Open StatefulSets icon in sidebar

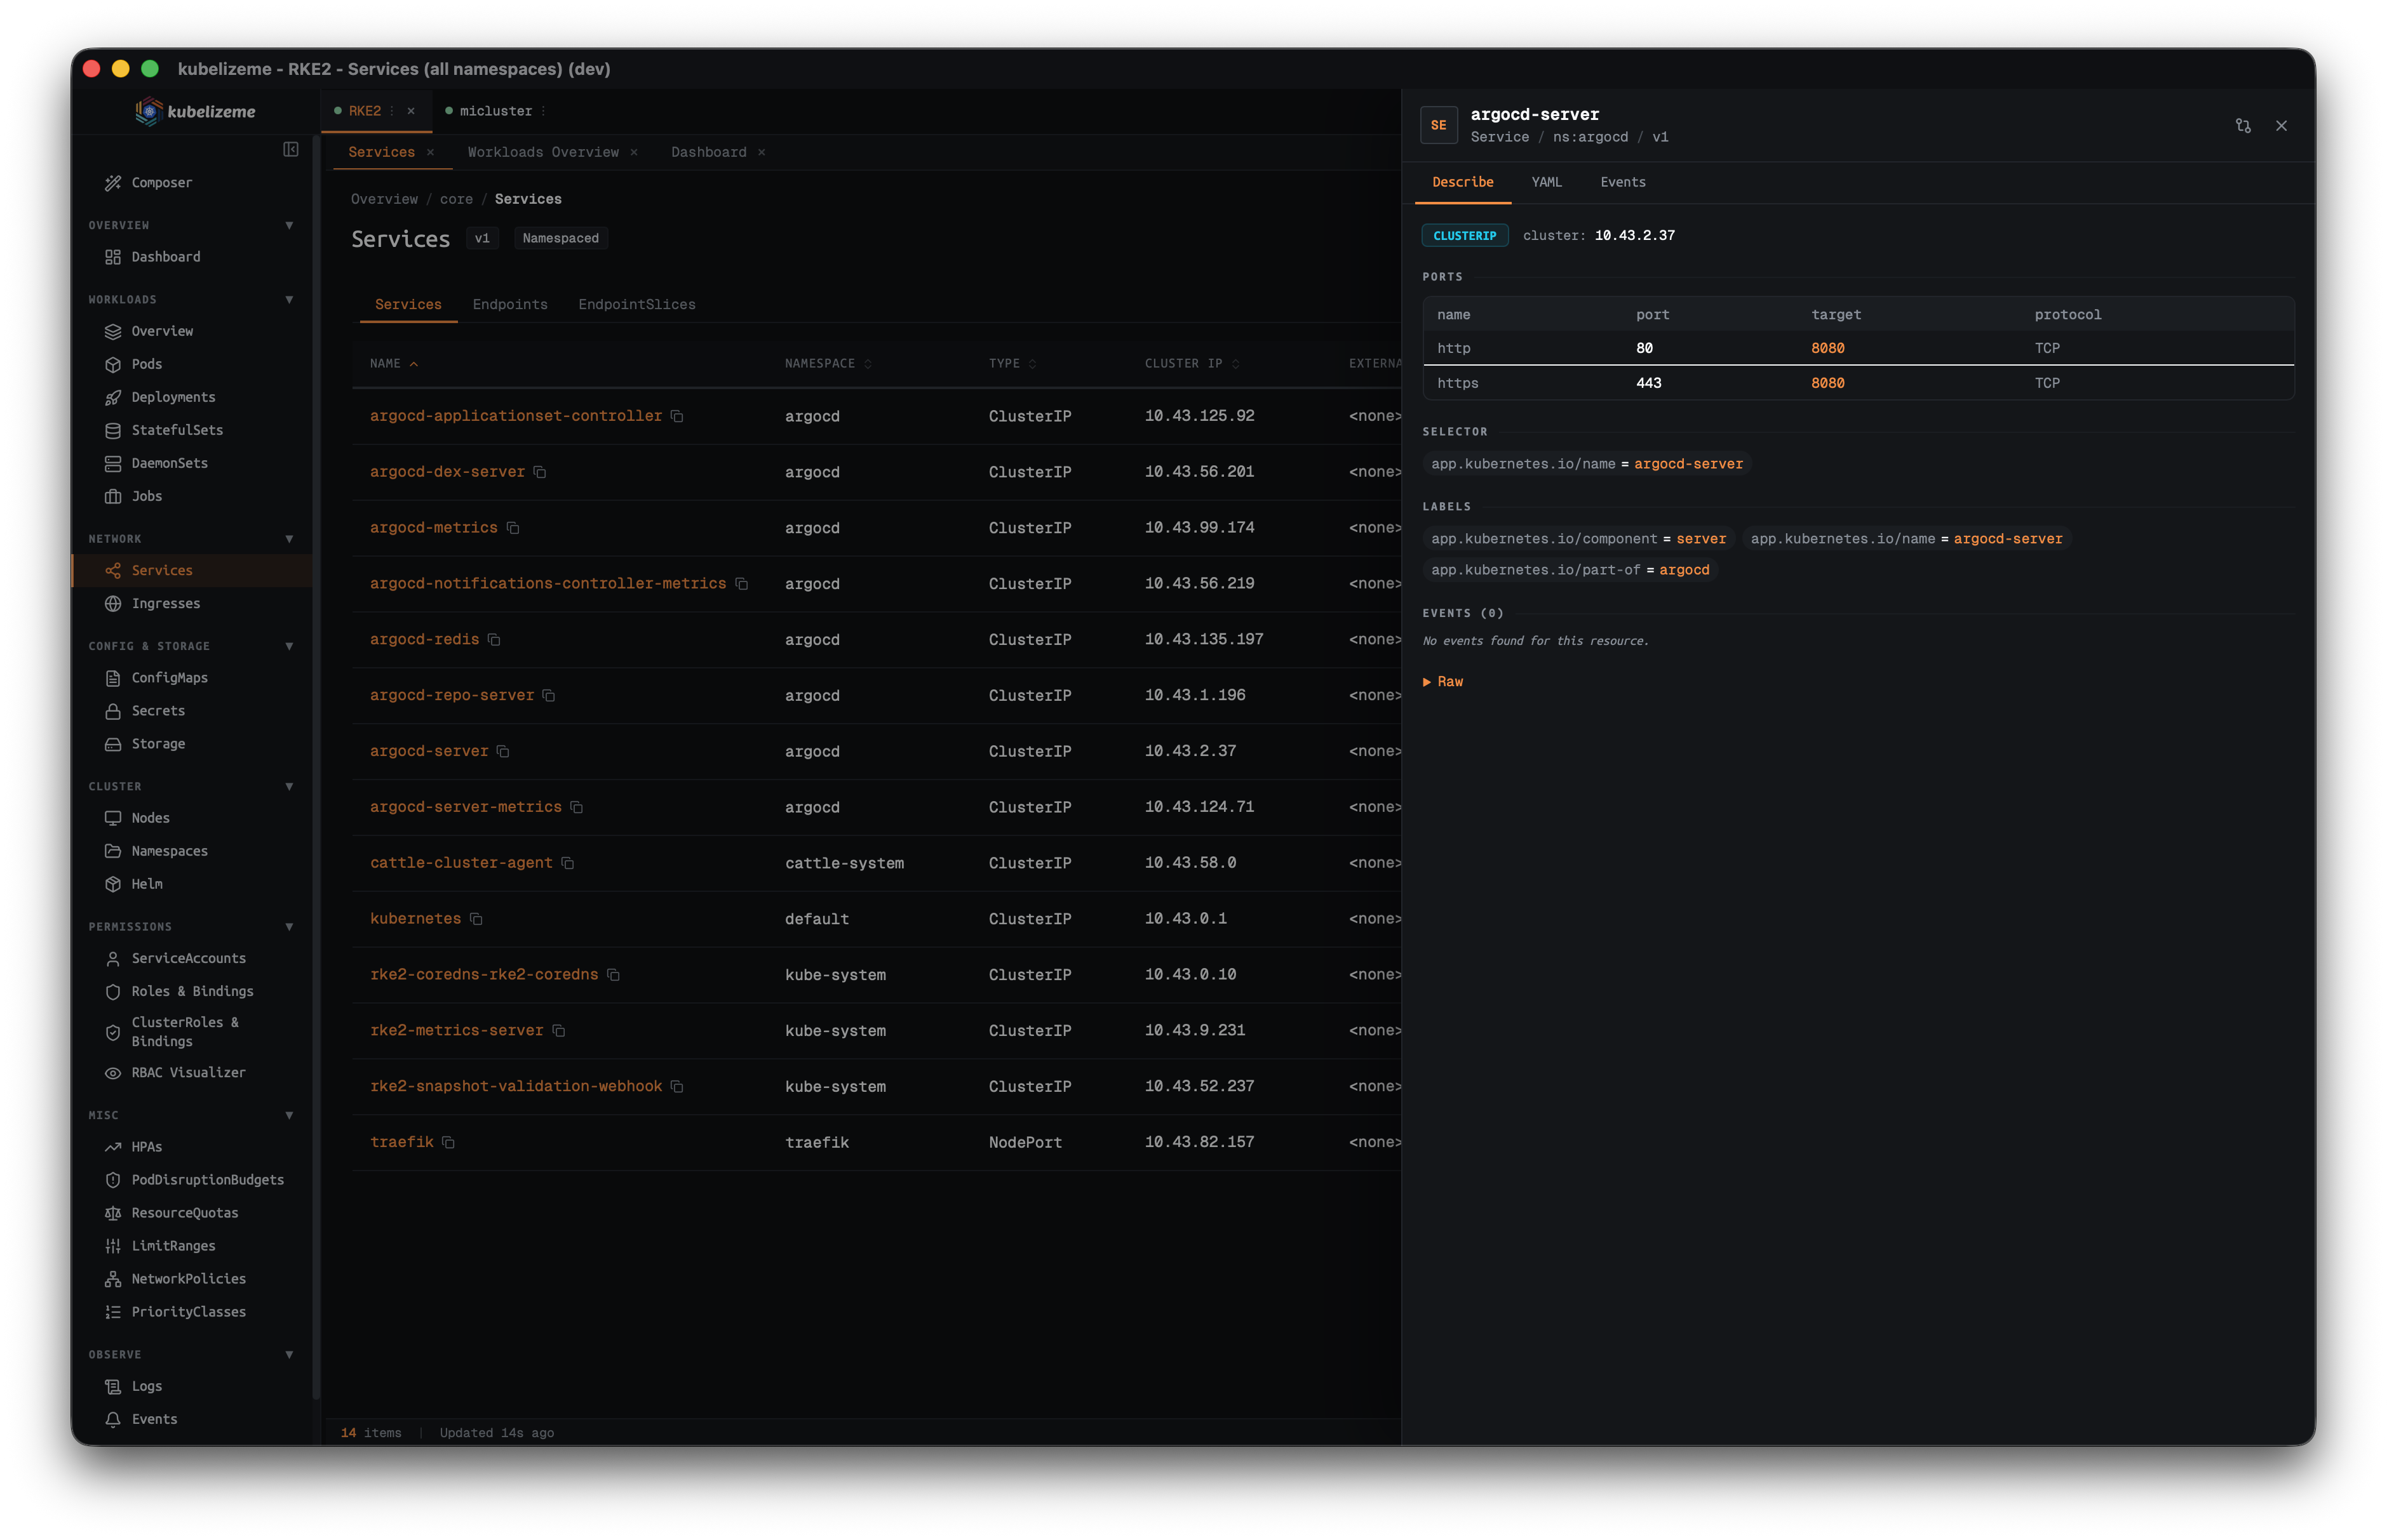tap(113, 430)
